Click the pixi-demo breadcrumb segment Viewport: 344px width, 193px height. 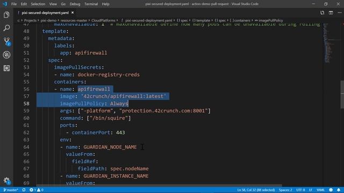coord(48,20)
